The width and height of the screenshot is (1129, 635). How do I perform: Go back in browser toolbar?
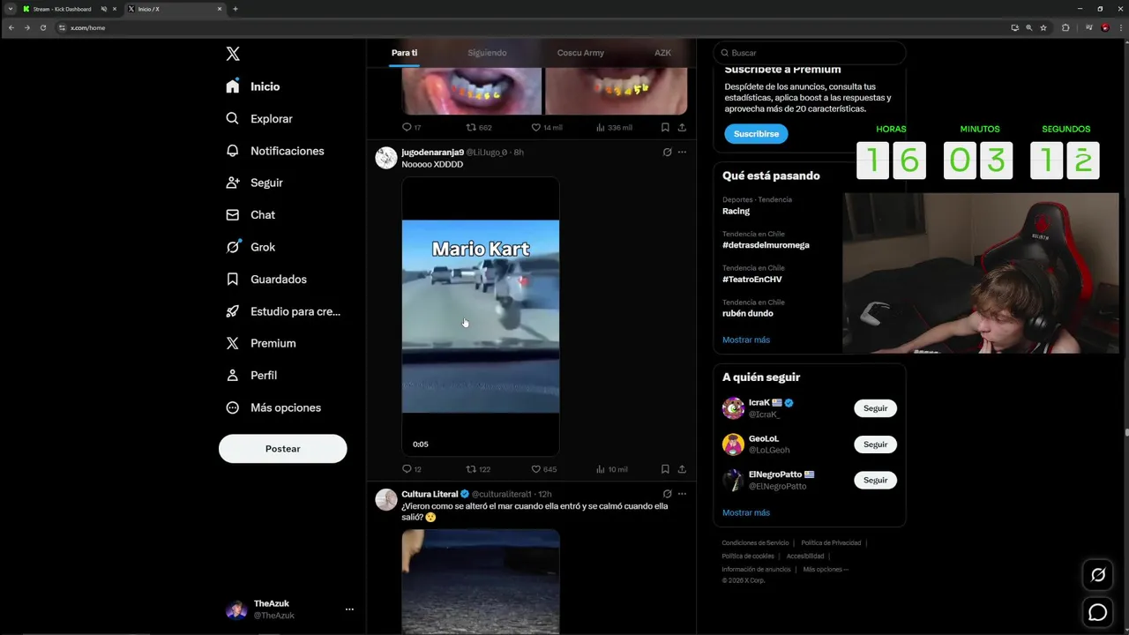click(x=11, y=27)
